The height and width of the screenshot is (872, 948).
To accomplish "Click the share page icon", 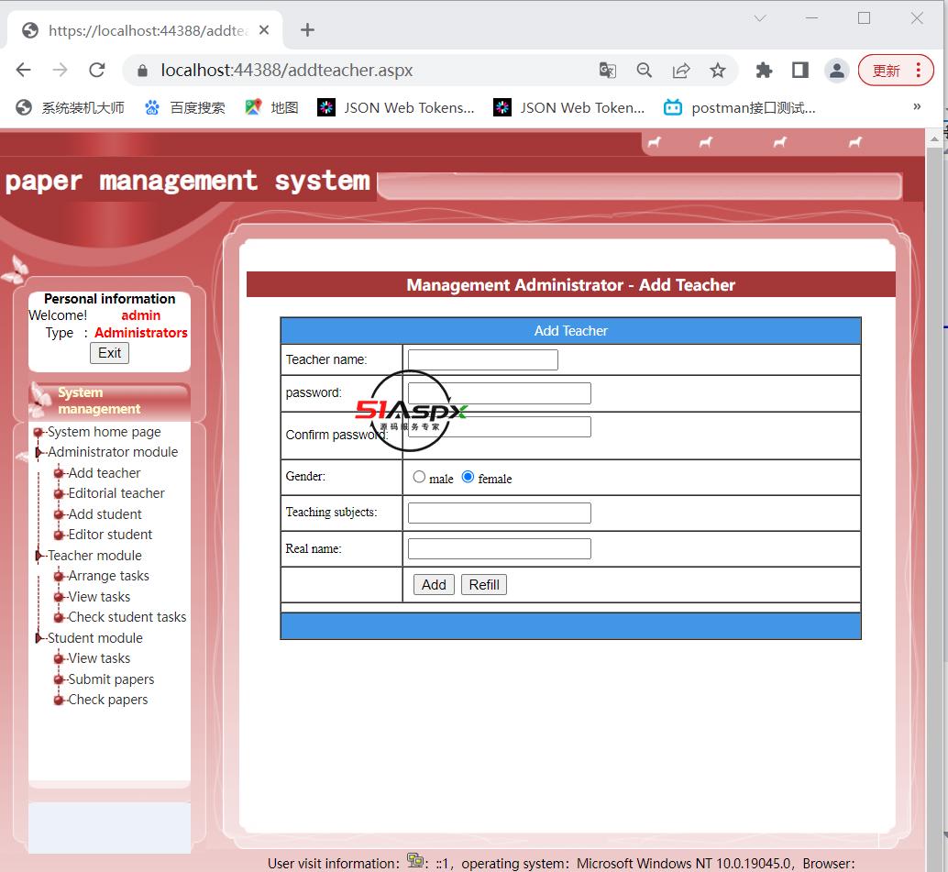I will (x=681, y=71).
